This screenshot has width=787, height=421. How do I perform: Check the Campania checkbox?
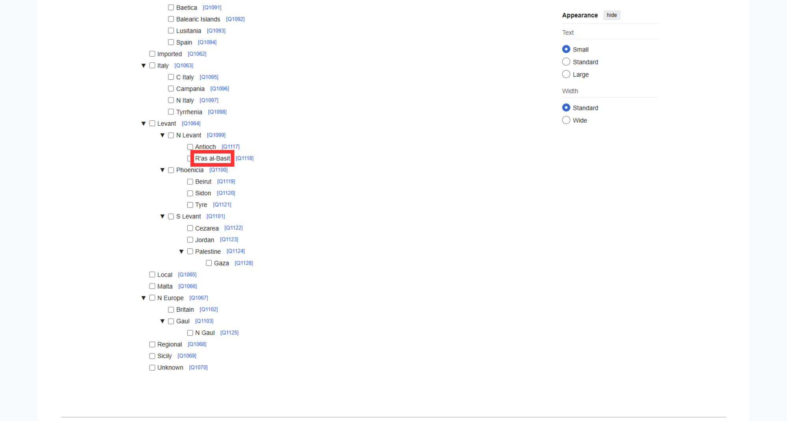[x=171, y=88]
